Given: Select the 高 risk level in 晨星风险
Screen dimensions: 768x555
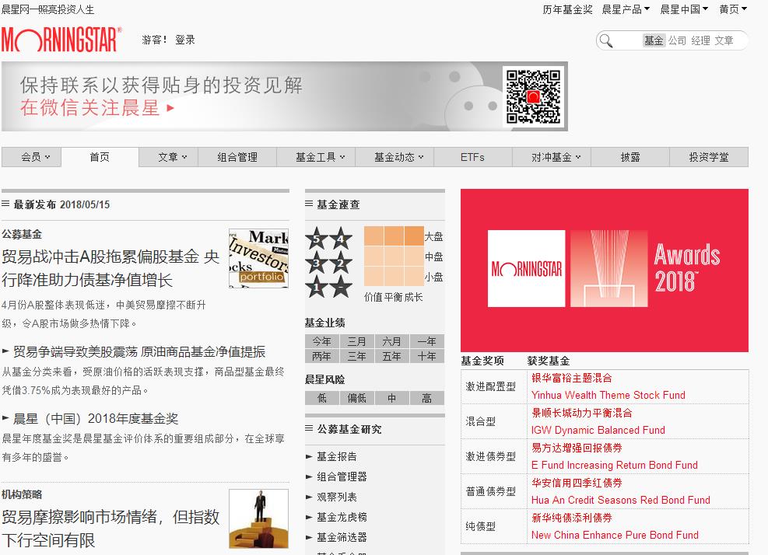Looking at the screenshot, I should click(x=426, y=398).
